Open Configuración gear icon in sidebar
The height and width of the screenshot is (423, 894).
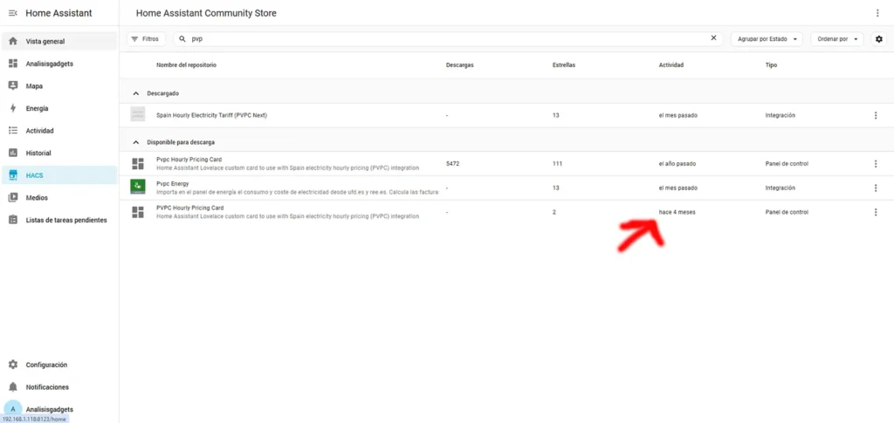(13, 365)
